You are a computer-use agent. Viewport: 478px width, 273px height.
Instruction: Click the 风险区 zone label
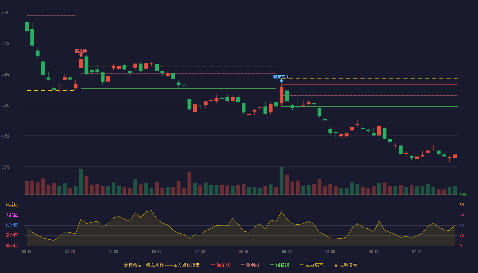pos(12,205)
